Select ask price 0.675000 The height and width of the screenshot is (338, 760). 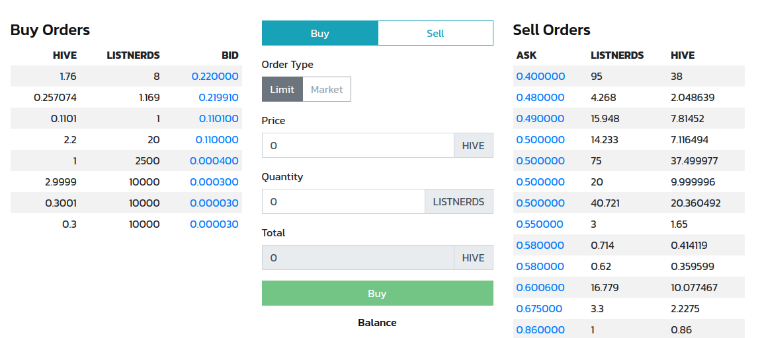point(540,309)
